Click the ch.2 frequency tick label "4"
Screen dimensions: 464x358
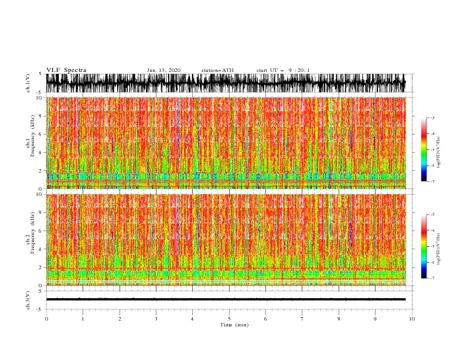pyautogui.click(x=40, y=249)
